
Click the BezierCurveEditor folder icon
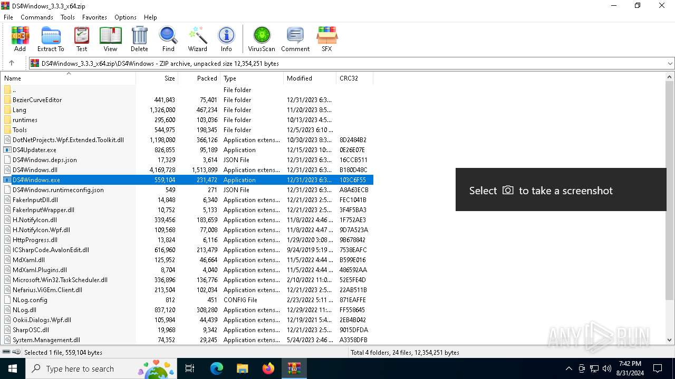point(7,100)
